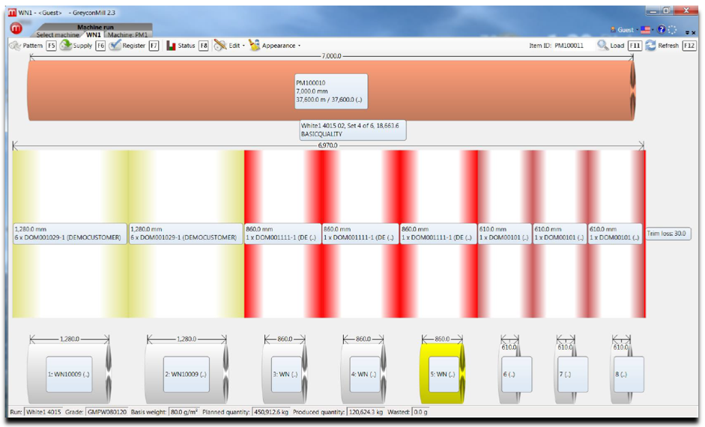Select roll 1: WN10009

[x=69, y=374]
